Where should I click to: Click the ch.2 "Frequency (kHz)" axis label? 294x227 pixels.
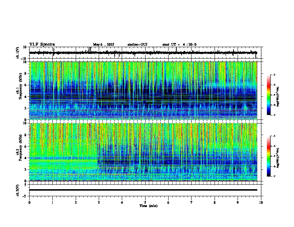tap(20, 148)
